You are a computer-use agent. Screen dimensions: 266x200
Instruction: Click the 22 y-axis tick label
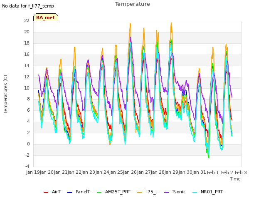[27, 20]
